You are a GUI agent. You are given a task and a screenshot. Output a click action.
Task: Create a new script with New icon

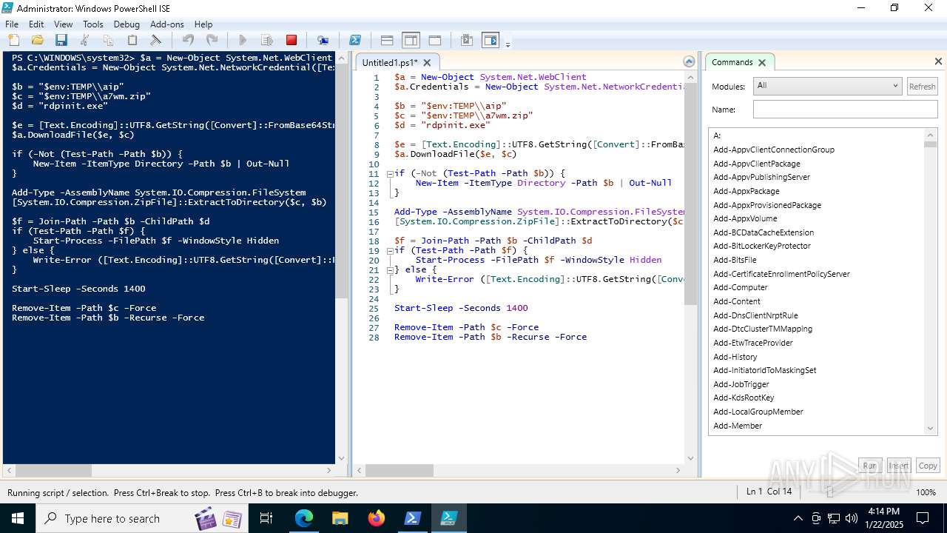(13, 40)
